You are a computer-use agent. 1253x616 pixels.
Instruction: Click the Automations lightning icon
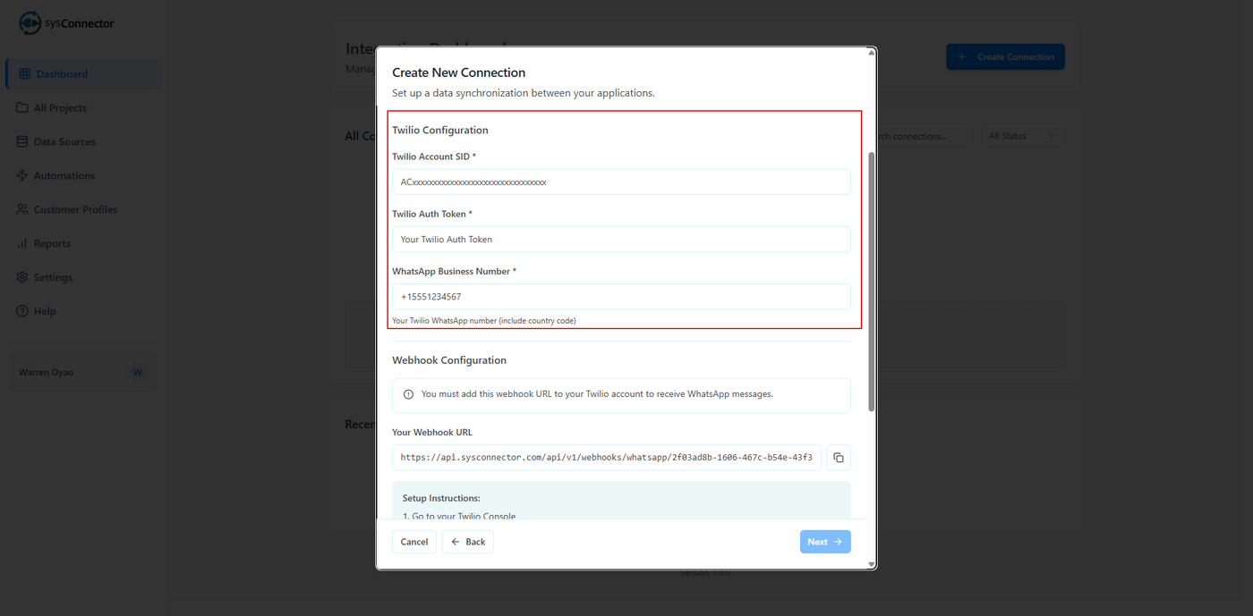pyautogui.click(x=23, y=176)
